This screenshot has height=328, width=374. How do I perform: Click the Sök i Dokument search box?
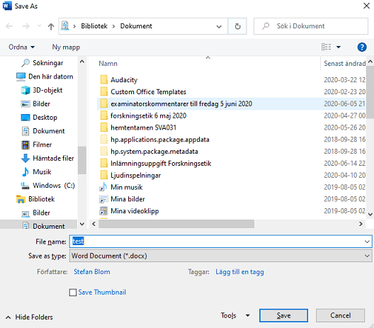click(x=311, y=26)
